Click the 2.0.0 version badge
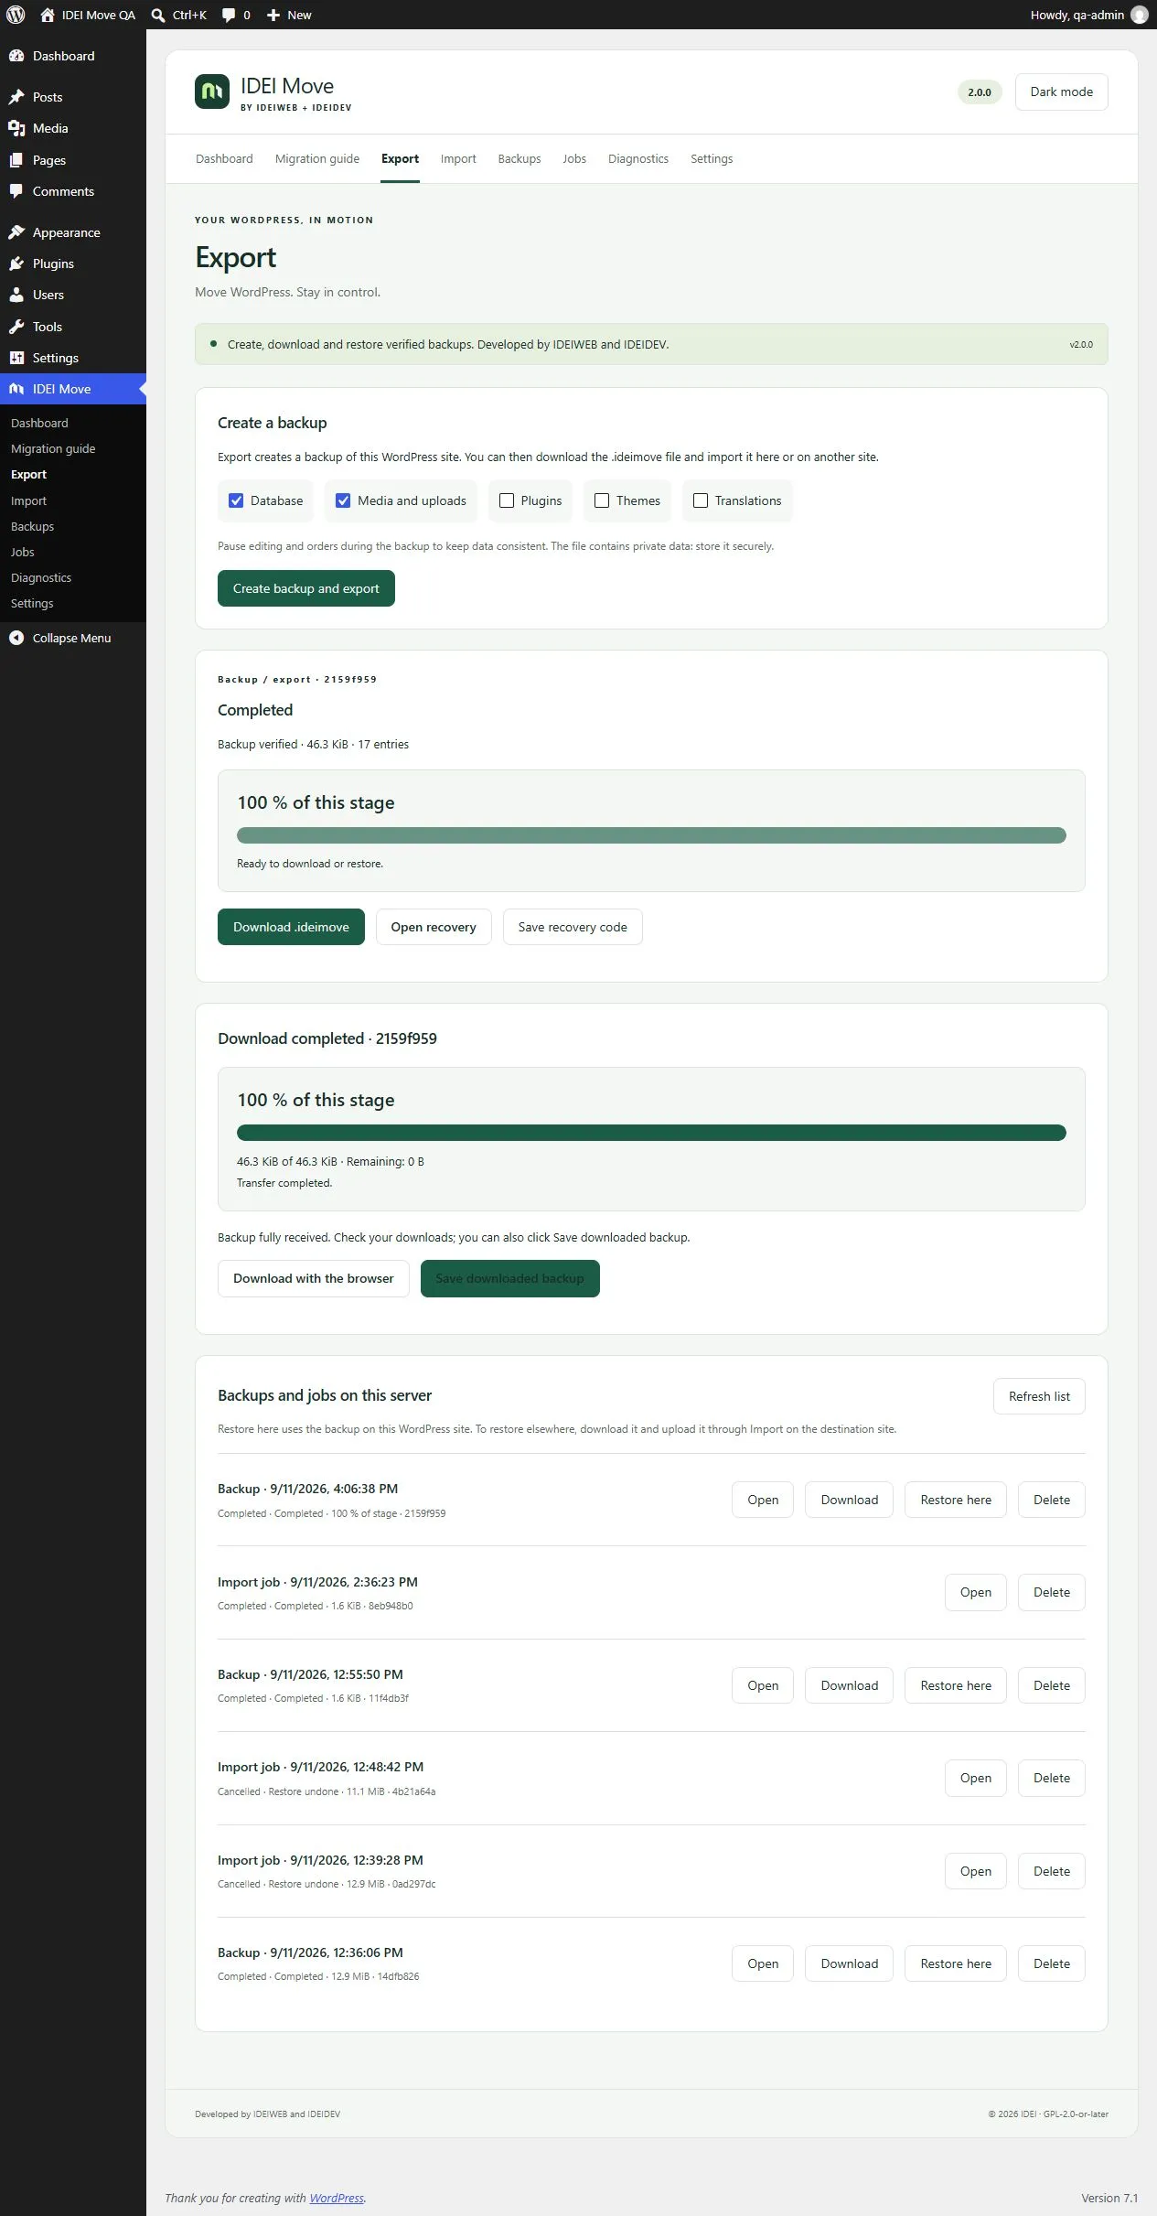This screenshot has width=1157, height=2216. click(980, 91)
